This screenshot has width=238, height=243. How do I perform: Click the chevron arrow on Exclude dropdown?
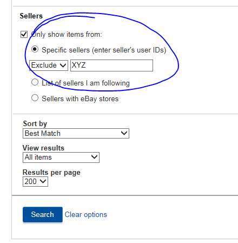[63, 65]
